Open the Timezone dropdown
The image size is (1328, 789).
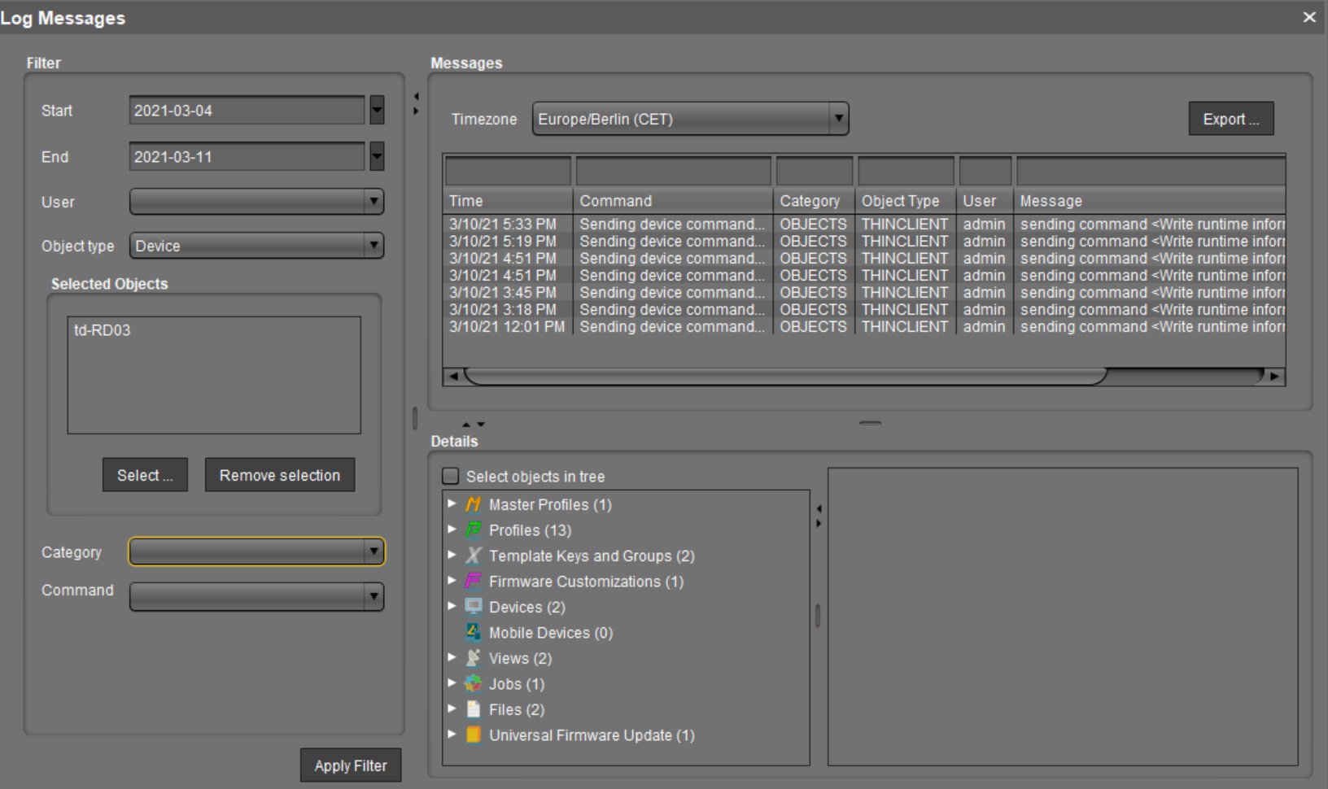click(x=690, y=119)
